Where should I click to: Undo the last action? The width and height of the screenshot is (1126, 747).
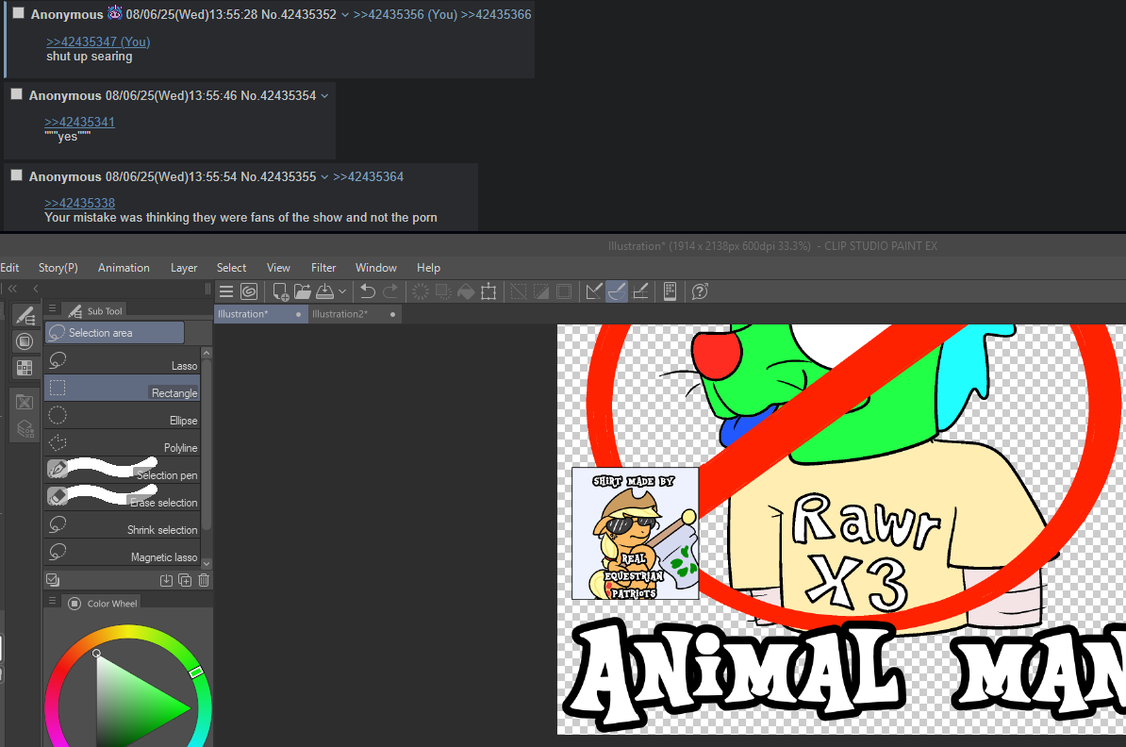368,291
